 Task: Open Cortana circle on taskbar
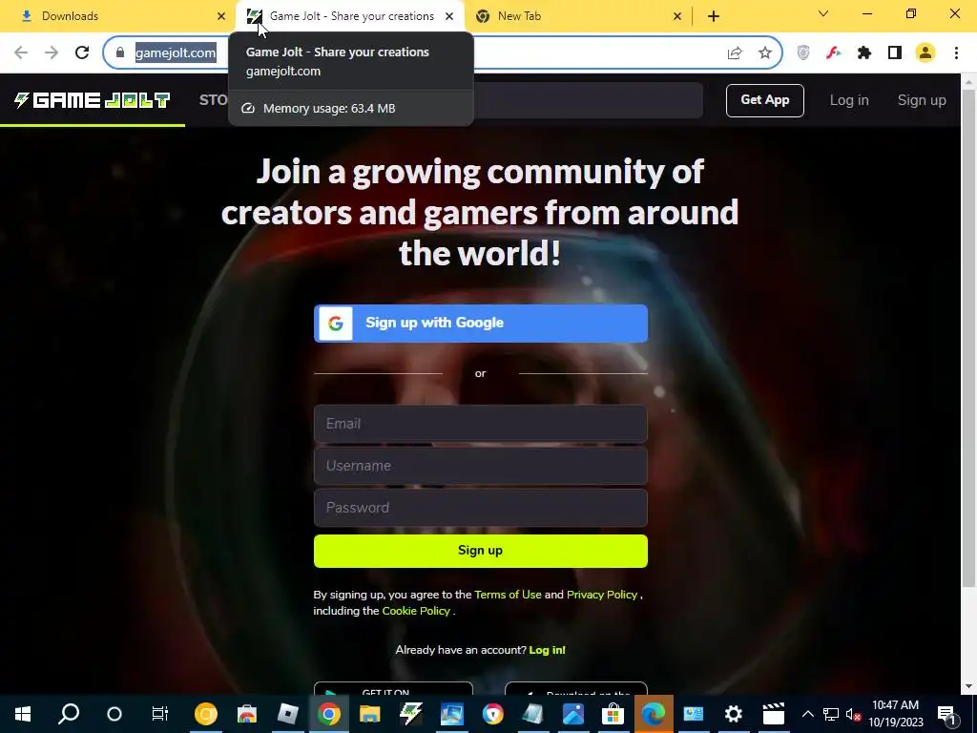click(x=114, y=714)
